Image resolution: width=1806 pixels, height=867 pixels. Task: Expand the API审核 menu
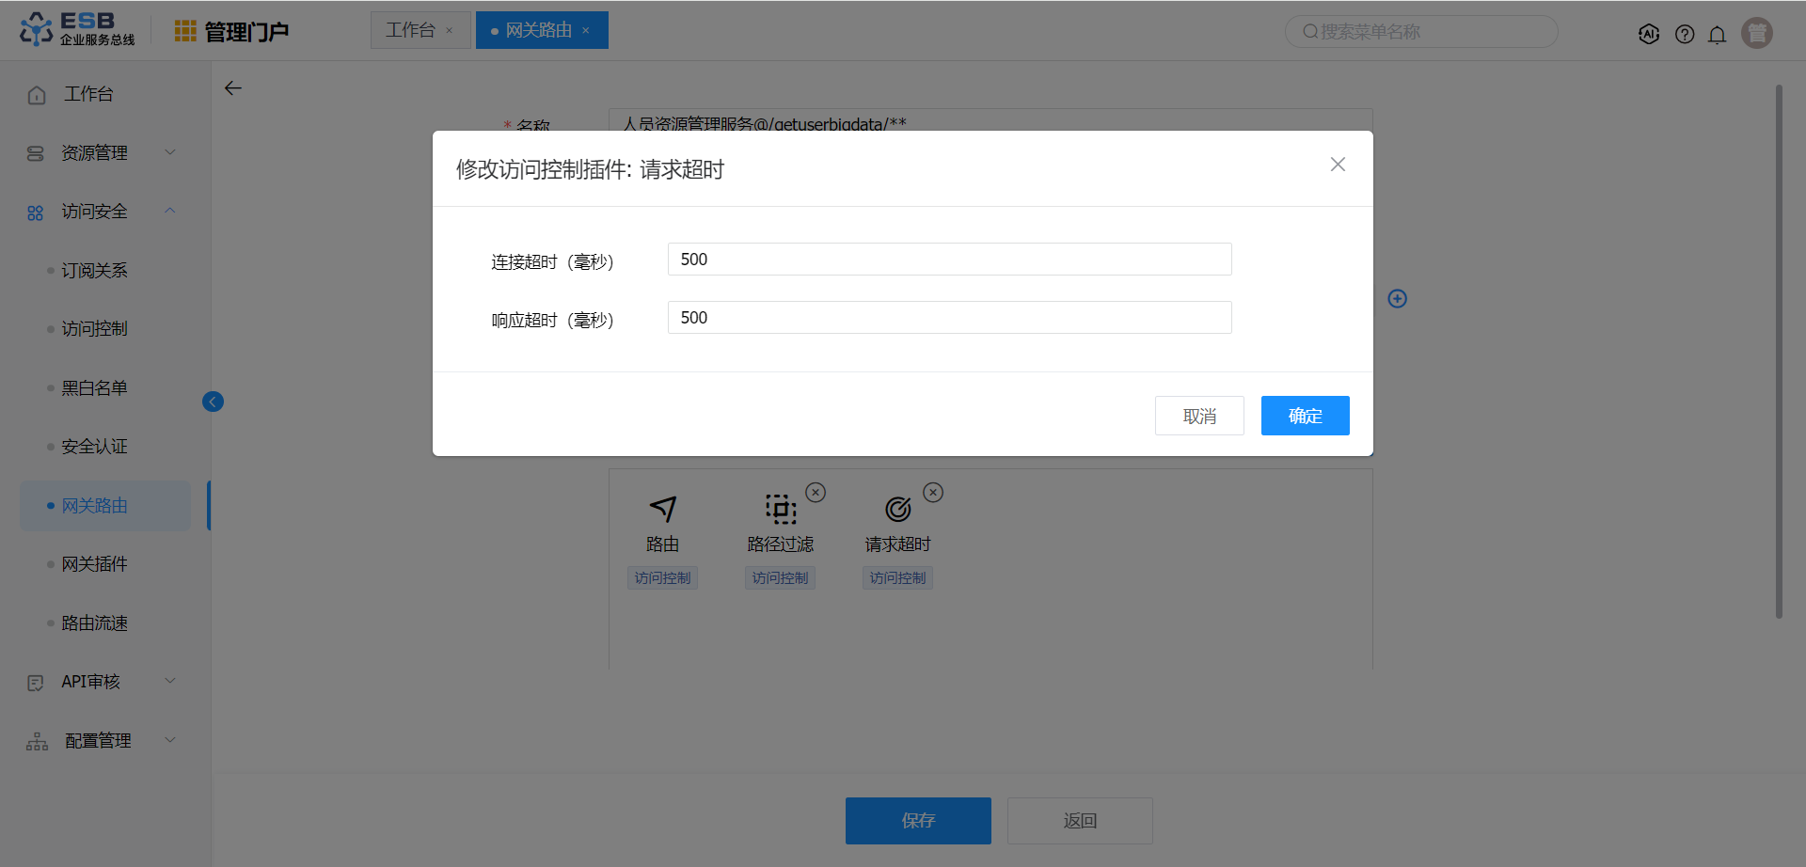pos(105,682)
